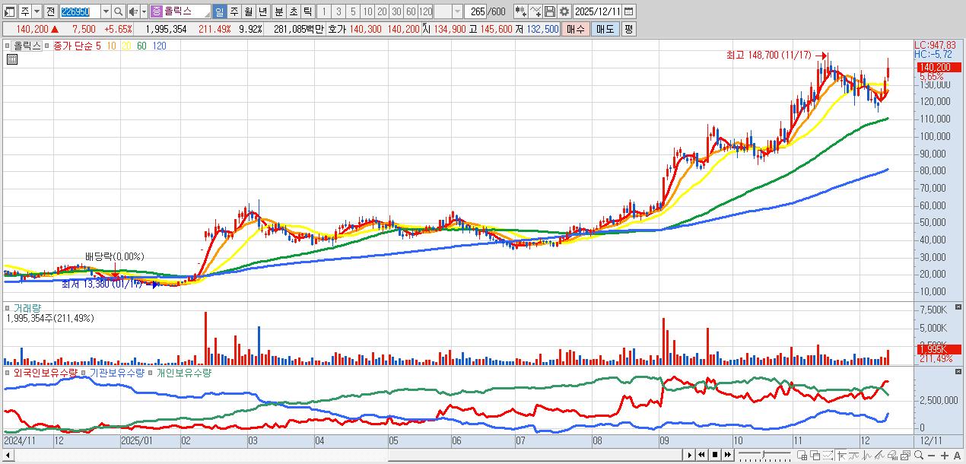966x464 pixels.
Task: Click the A text tool icon
Action: (957, 455)
